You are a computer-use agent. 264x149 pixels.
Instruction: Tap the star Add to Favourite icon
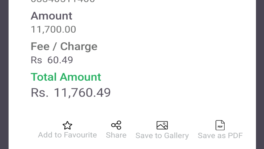click(67, 125)
